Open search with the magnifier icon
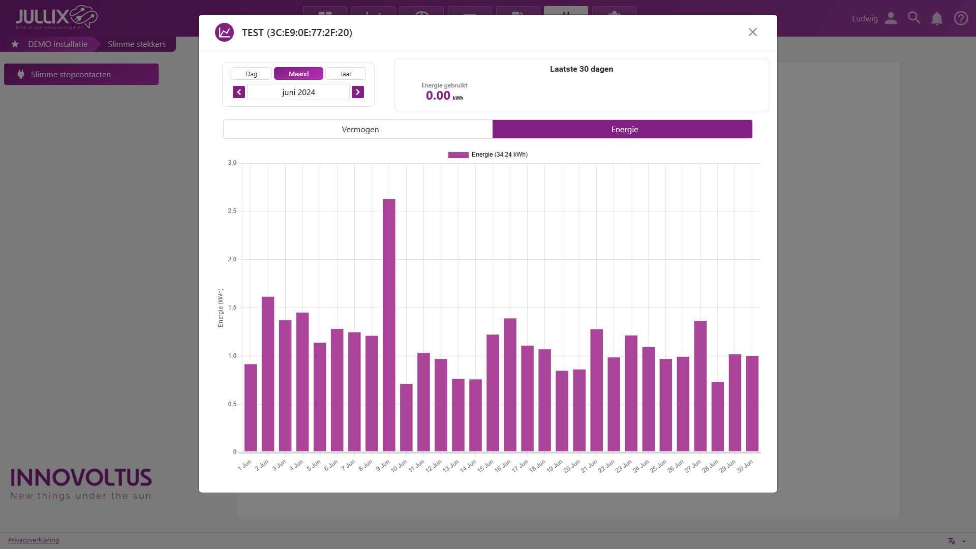The width and height of the screenshot is (976, 549). [914, 18]
